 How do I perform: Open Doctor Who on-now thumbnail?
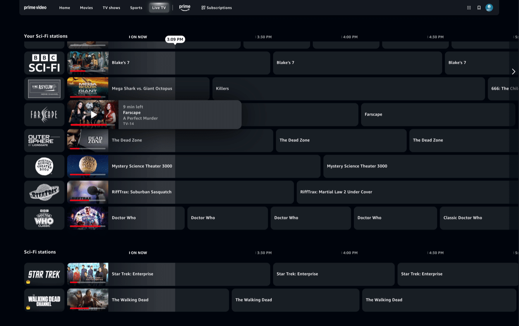click(x=88, y=218)
